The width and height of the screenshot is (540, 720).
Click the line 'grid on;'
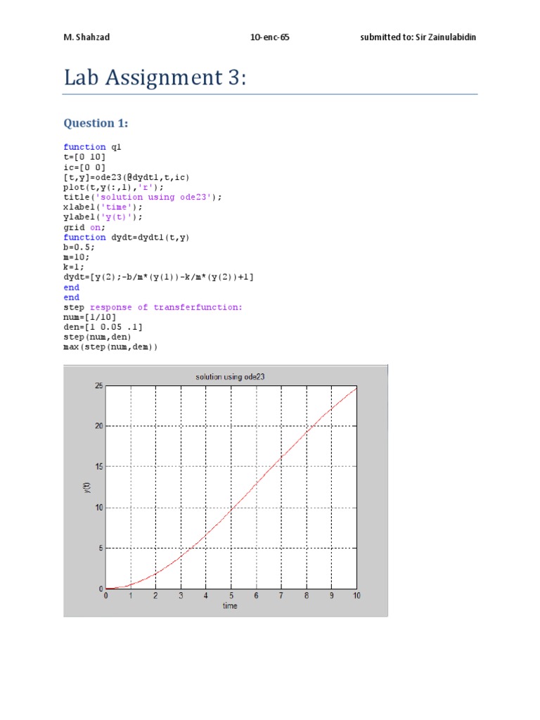tap(84, 227)
